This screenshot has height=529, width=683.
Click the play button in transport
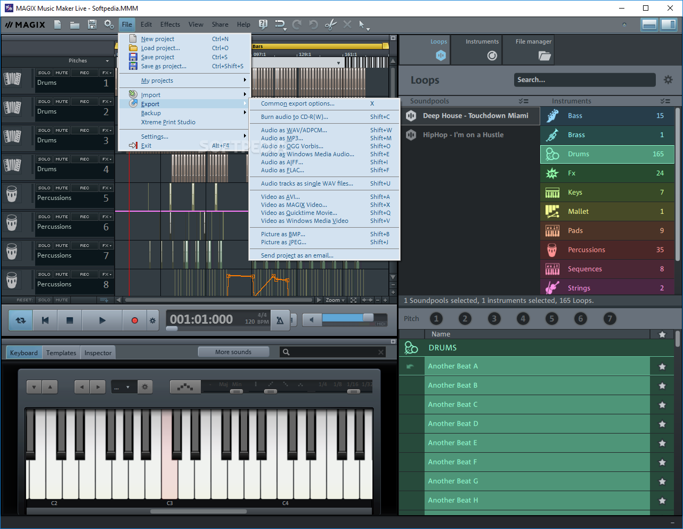(102, 320)
